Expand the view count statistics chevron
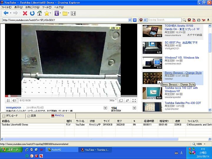Image resolution: width=212 pixels, height=159 pixels. point(134,108)
